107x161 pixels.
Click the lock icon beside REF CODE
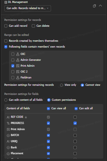point(26,117)
